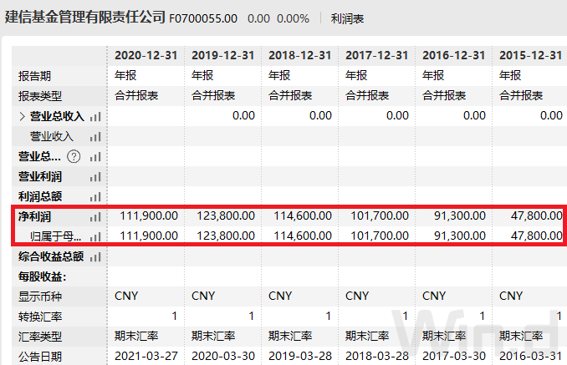Click 期末汇率 in 2020-12-31 column
Screen dimensions: 567x365
tap(136, 336)
